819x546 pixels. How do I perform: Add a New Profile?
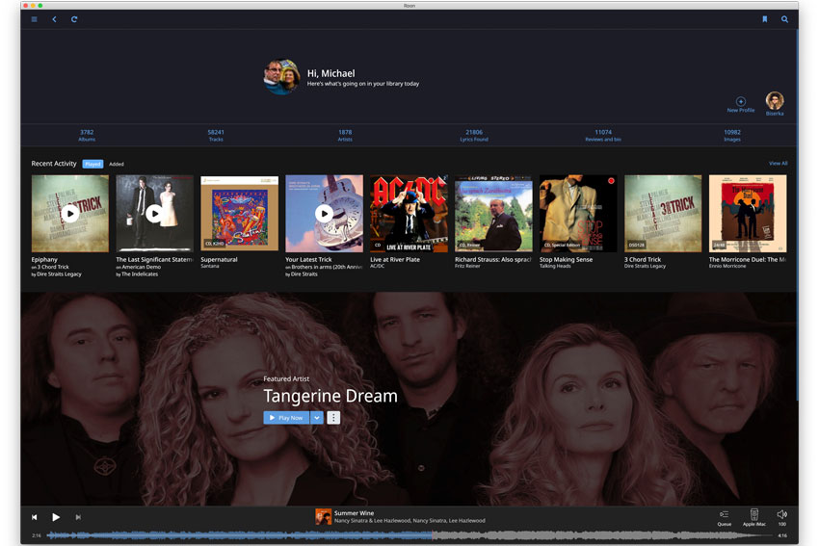click(x=740, y=104)
